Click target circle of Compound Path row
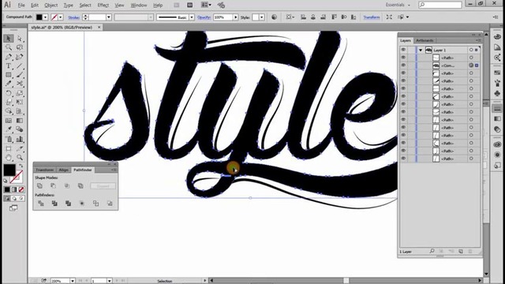This screenshot has width=505, height=284. [471, 65]
